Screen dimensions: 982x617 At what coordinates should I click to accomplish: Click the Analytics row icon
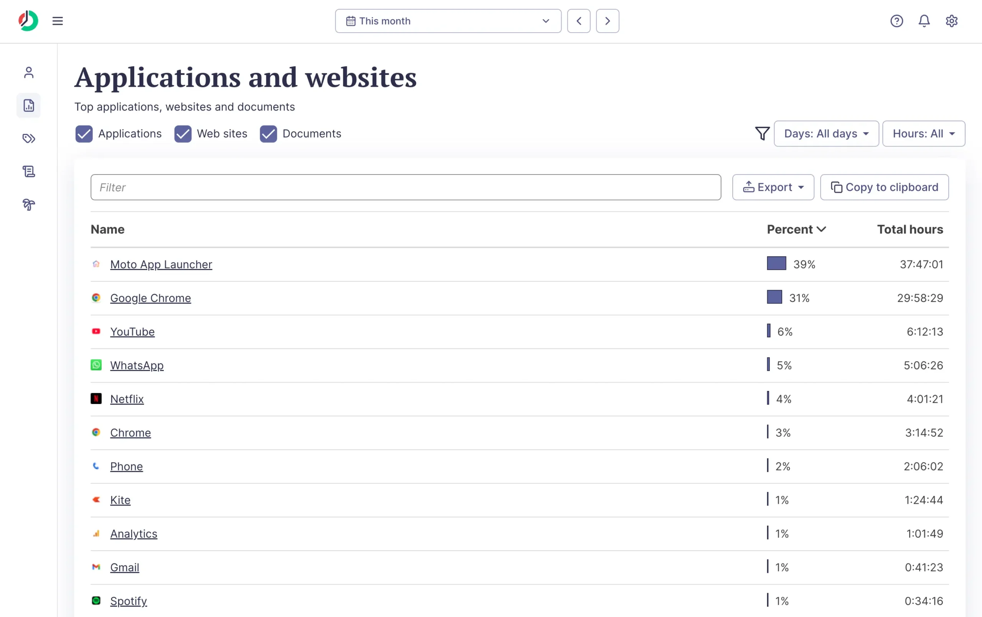(96, 533)
